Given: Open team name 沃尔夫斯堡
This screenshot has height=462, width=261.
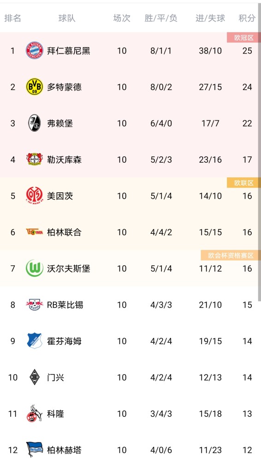Looking at the screenshot, I should click(x=69, y=268).
